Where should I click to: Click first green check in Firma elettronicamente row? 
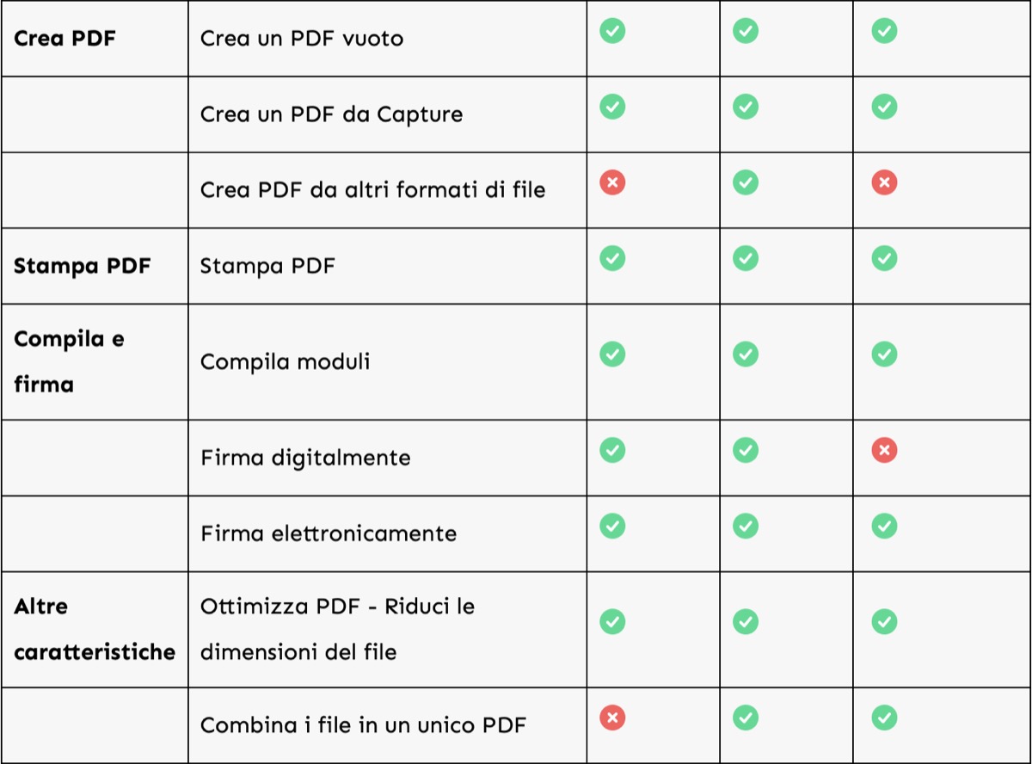[x=612, y=526]
